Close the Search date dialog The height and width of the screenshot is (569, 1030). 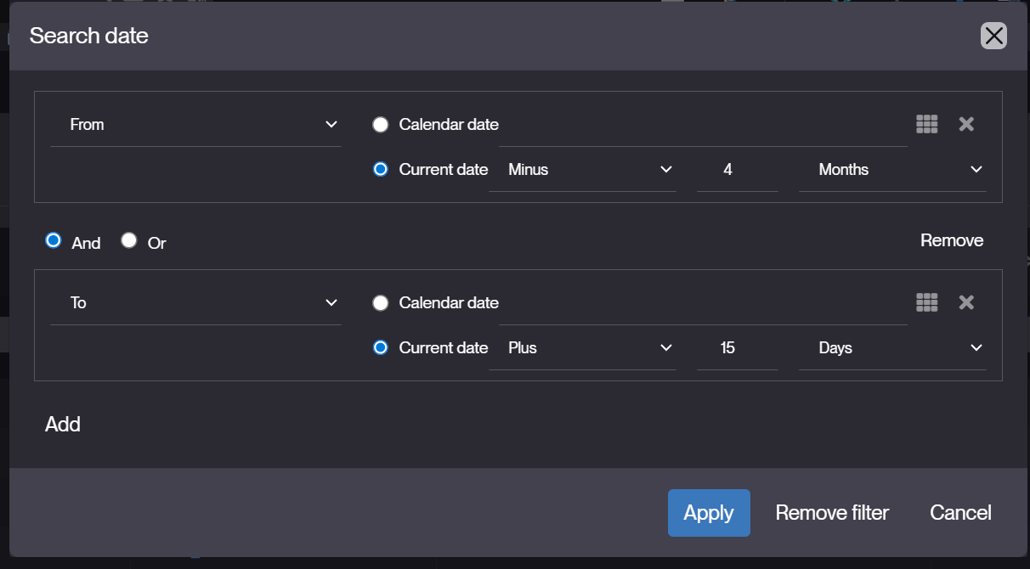pos(993,36)
